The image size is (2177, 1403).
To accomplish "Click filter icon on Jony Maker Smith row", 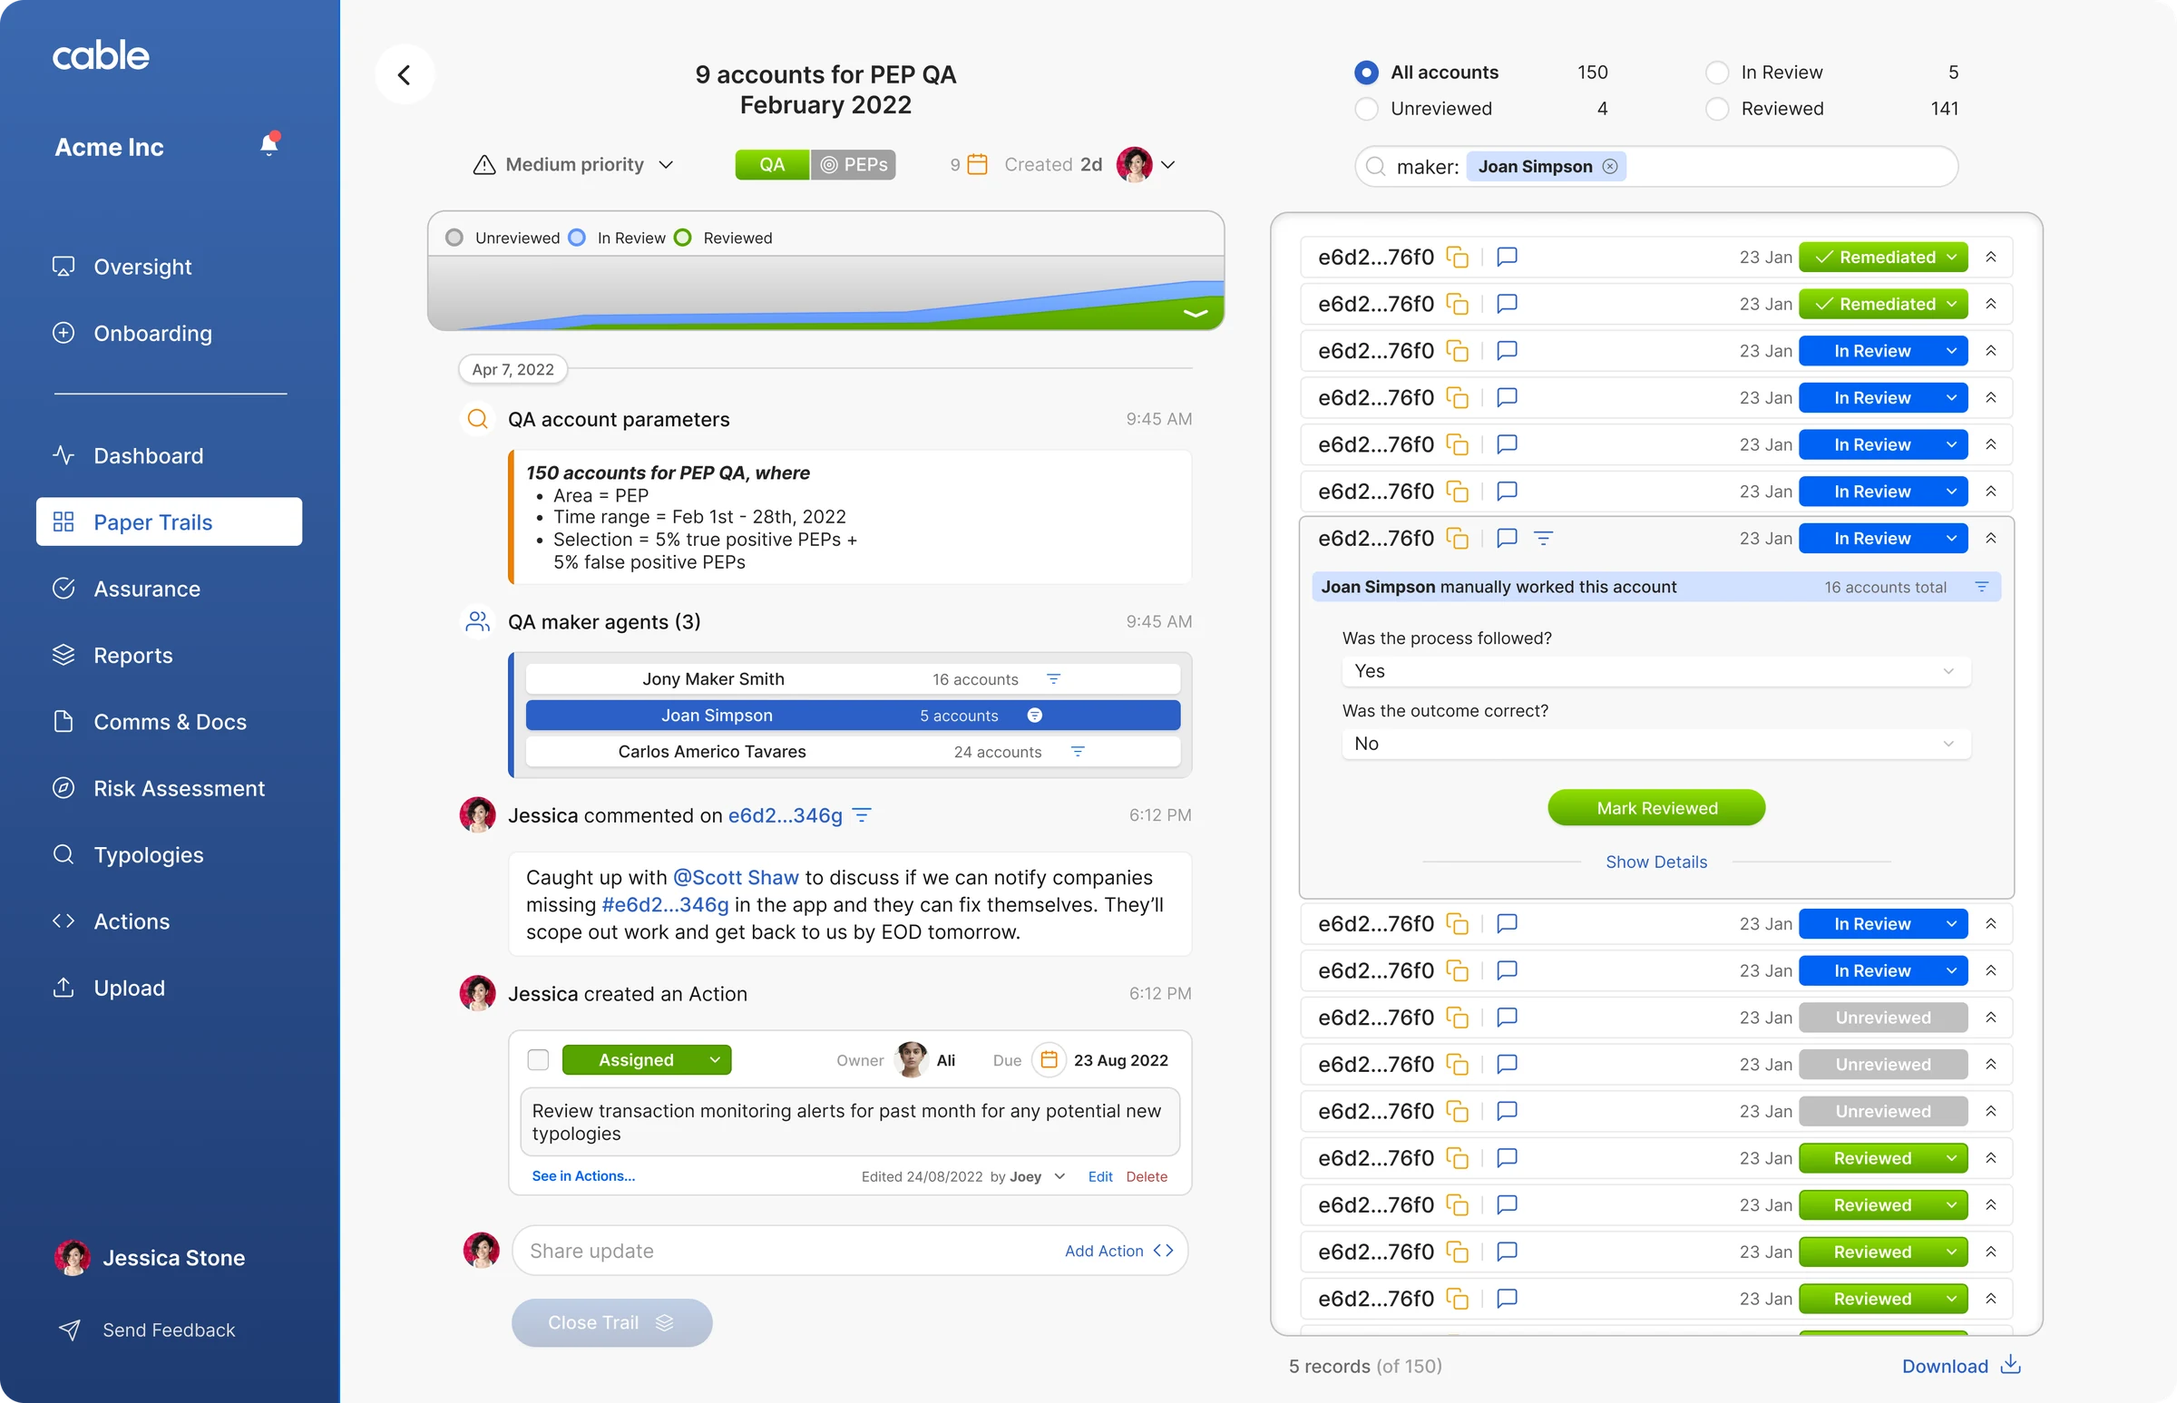I will coord(1053,679).
